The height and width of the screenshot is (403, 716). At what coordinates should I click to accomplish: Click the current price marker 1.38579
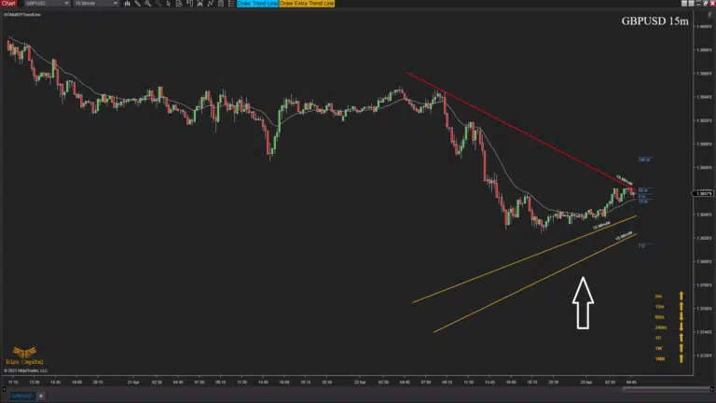pyautogui.click(x=703, y=194)
